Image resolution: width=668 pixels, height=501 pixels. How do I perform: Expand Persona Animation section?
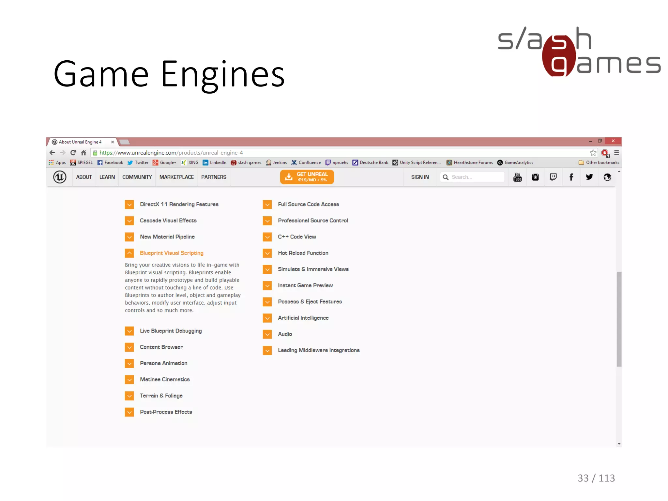coord(129,363)
